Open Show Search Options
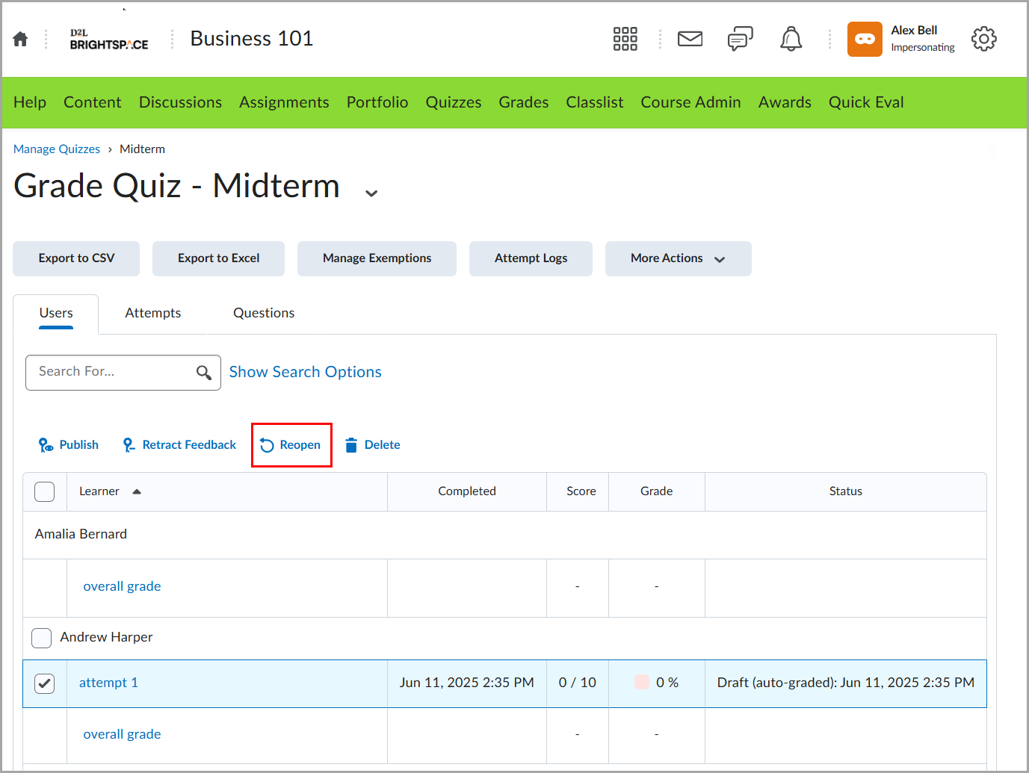This screenshot has height=773, width=1029. (x=305, y=371)
